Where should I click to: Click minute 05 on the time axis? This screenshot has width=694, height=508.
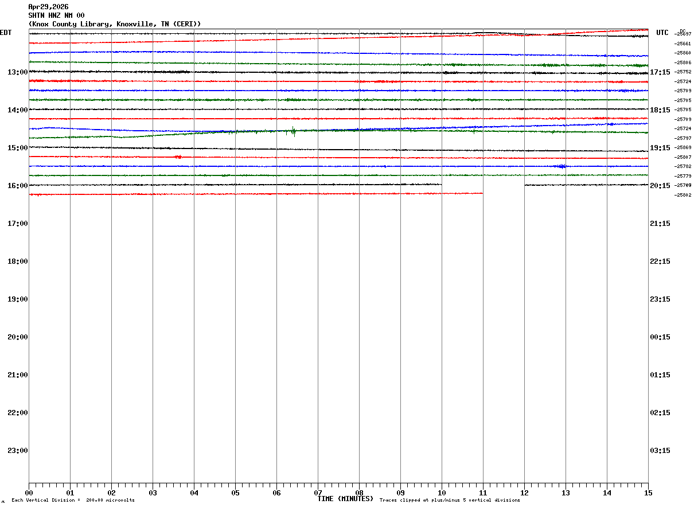click(x=235, y=493)
